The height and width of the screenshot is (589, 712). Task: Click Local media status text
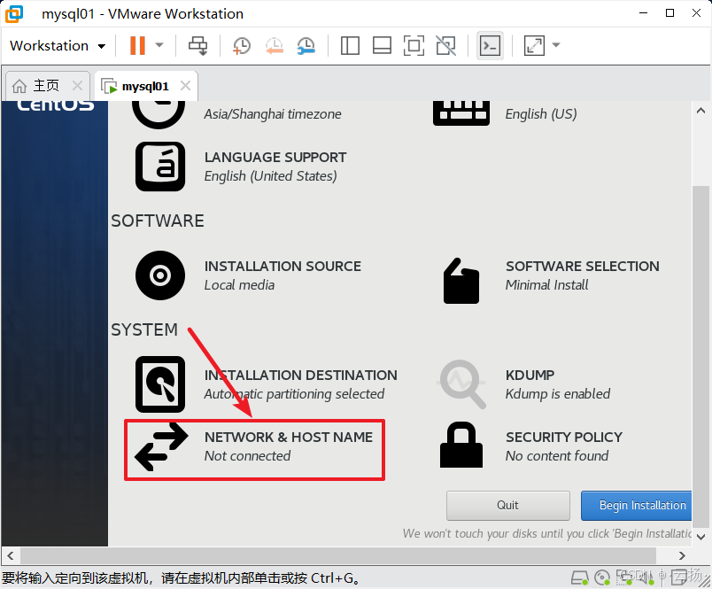click(x=239, y=285)
